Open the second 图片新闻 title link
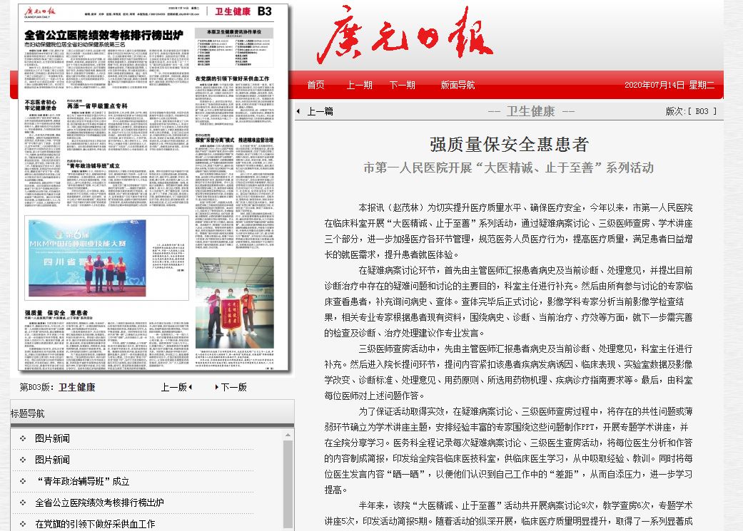The image size is (743, 531). pyautogui.click(x=52, y=460)
